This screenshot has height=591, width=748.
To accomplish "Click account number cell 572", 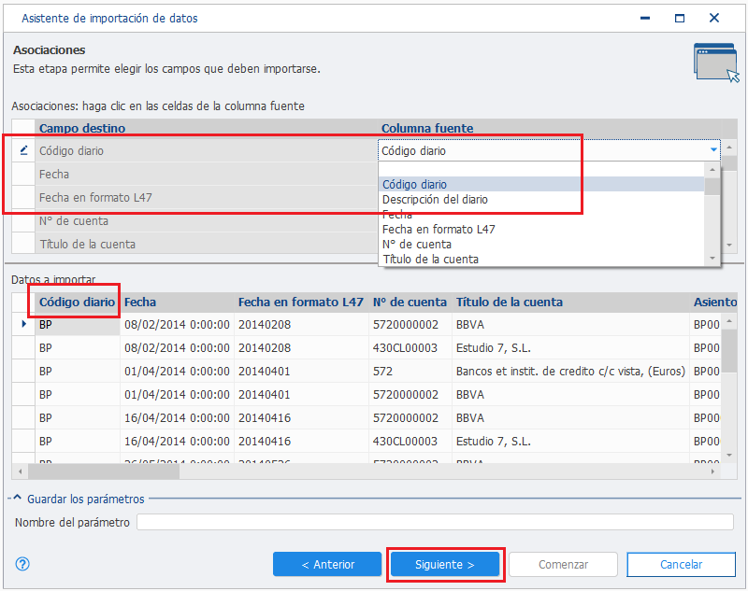I will [x=410, y=371].
